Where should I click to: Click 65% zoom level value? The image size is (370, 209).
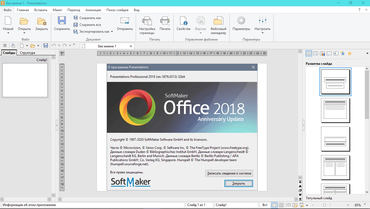pos(358,205)
